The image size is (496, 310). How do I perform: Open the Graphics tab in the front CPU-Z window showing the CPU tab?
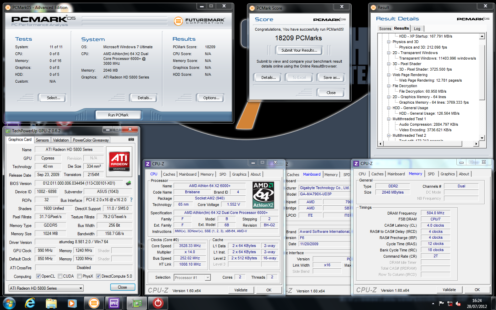[239, 174]
